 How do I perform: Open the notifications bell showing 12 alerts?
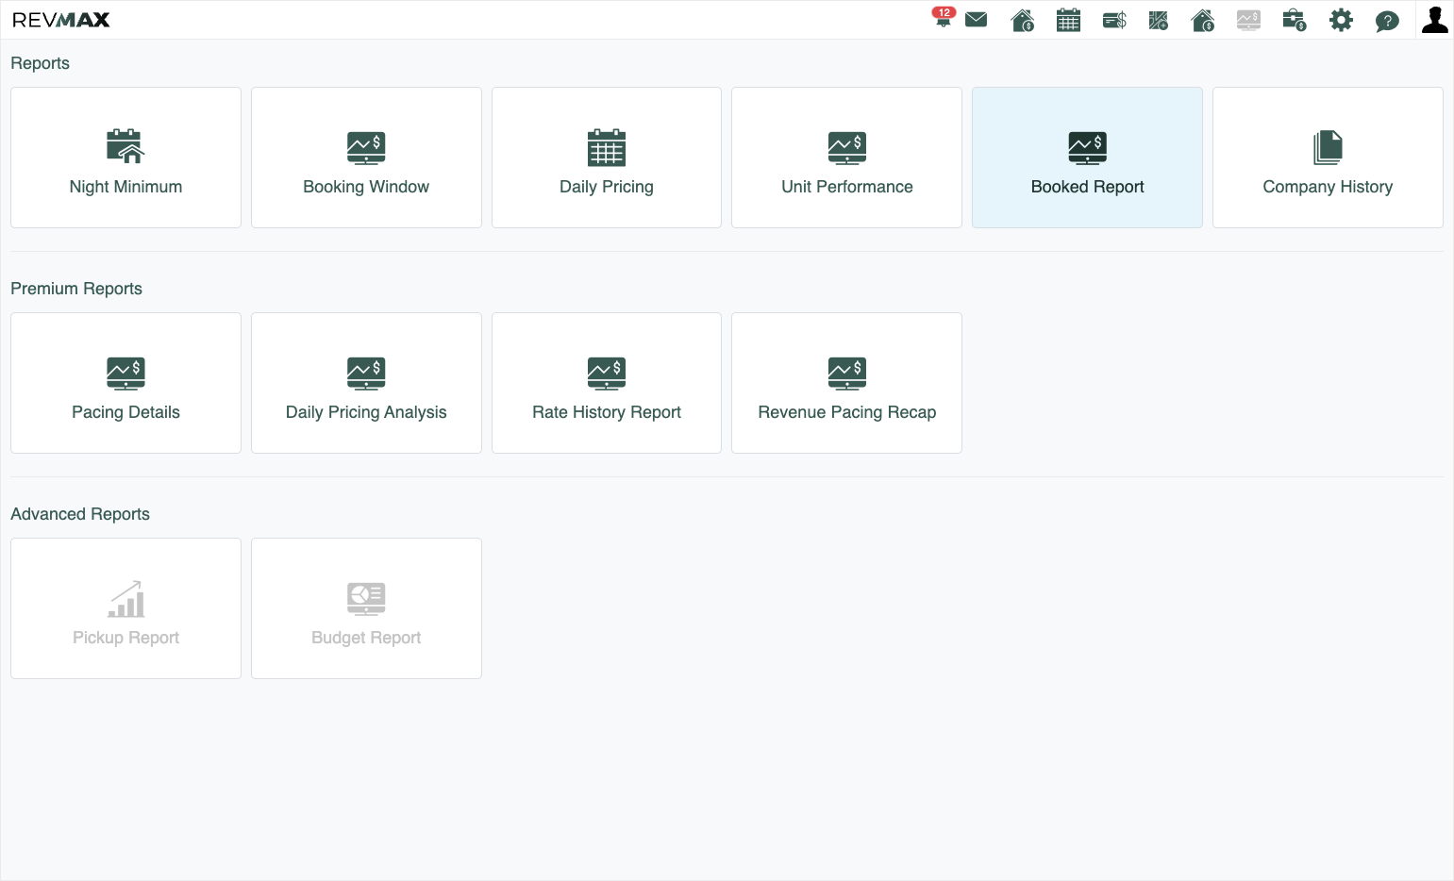pyautogui.click(x=943, y=18)
